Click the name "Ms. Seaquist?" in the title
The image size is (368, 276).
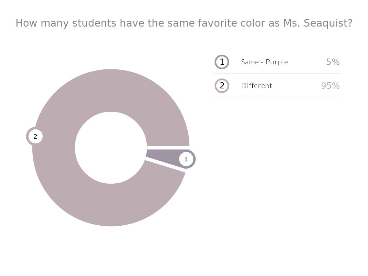tap(318, 23)
